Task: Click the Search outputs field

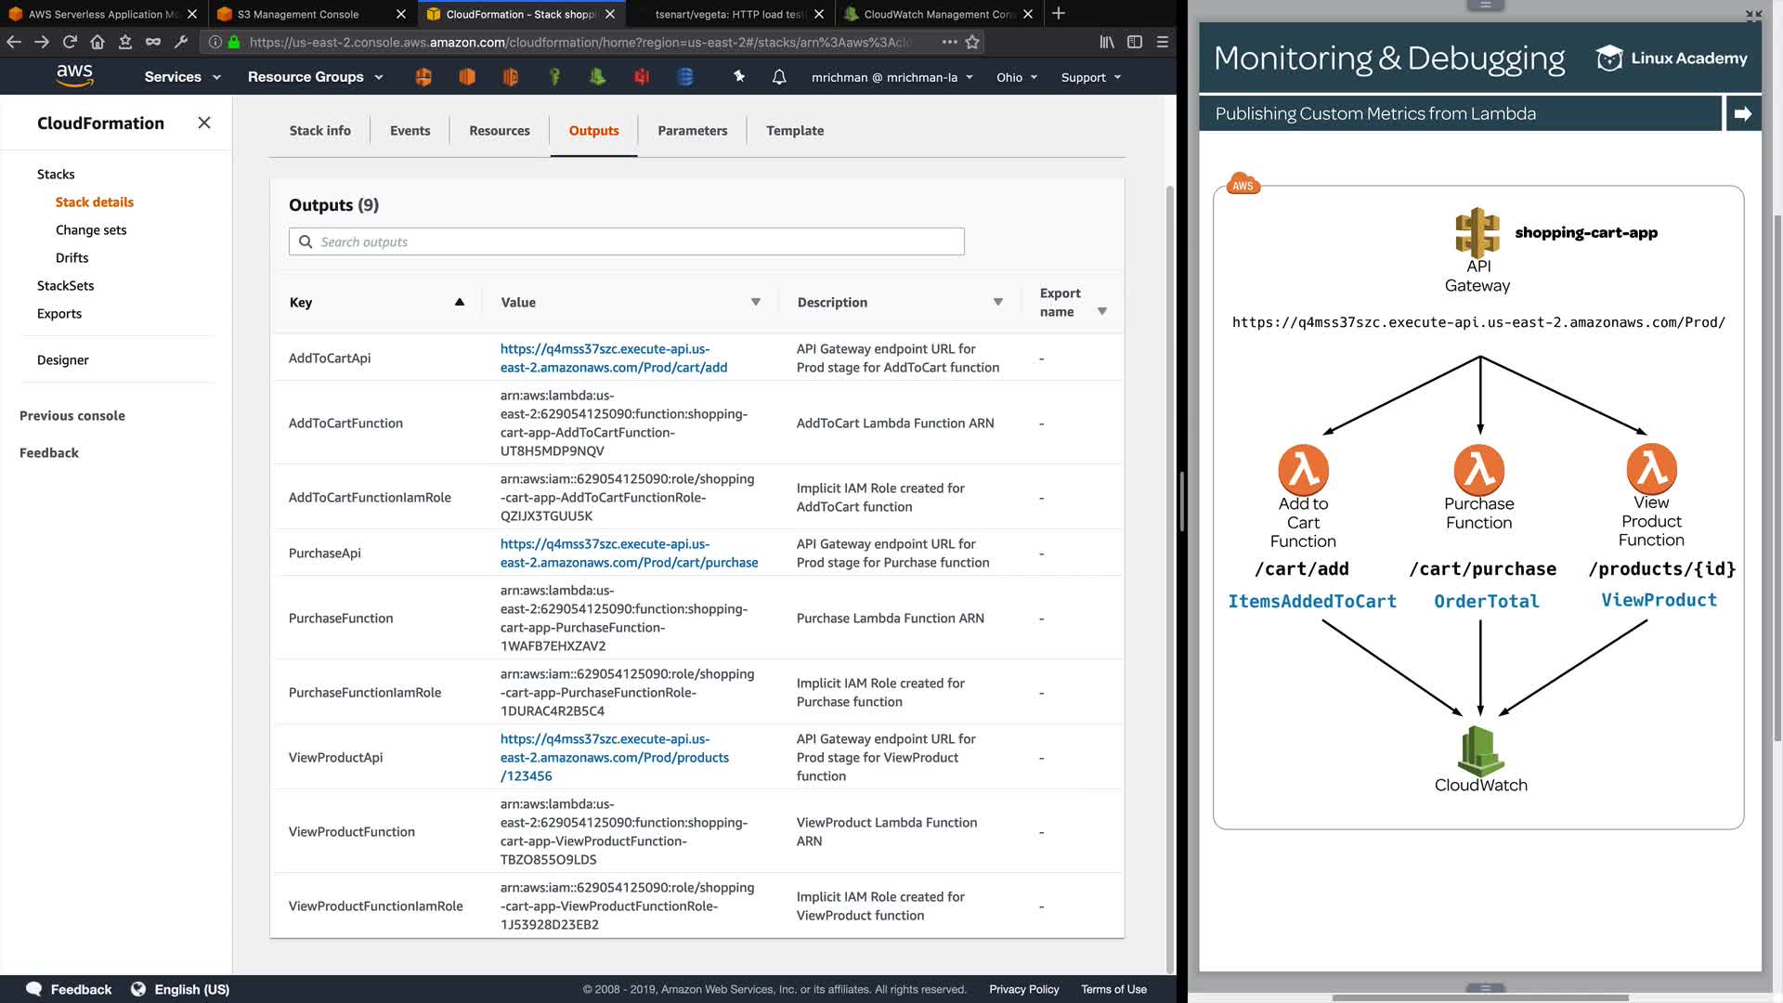Action: tap(627, 241)
